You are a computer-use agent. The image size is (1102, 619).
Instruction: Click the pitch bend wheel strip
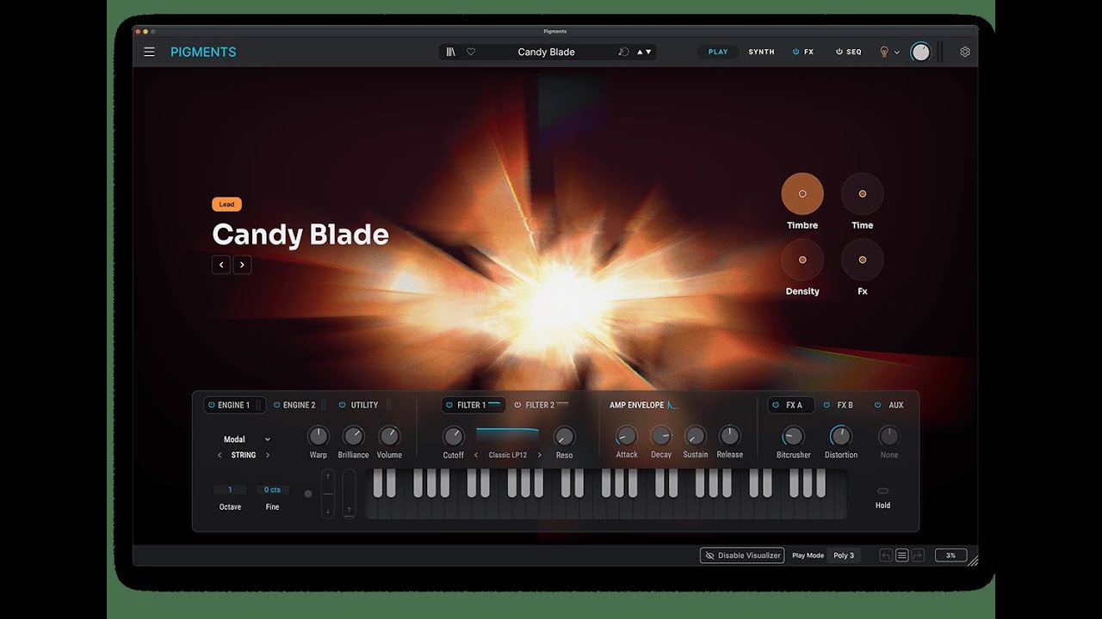(x=327, y=493)
